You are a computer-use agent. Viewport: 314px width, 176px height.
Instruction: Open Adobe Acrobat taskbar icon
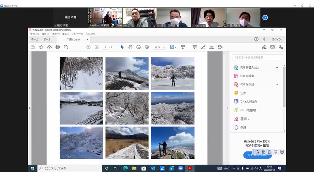point(190,169)
